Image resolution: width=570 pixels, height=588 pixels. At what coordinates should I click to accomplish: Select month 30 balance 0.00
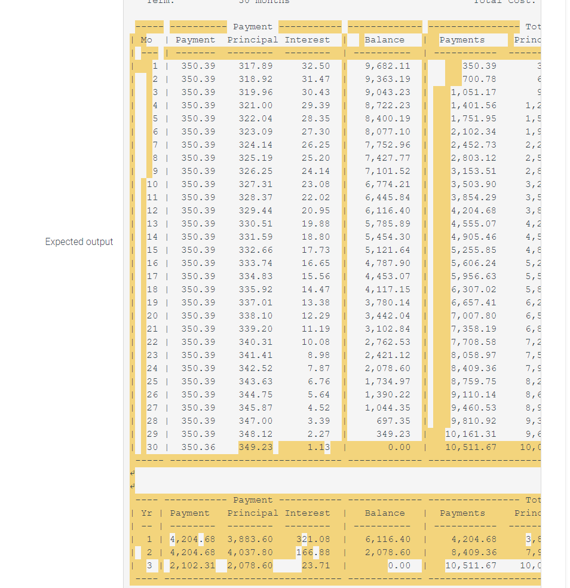click(399, 447)
